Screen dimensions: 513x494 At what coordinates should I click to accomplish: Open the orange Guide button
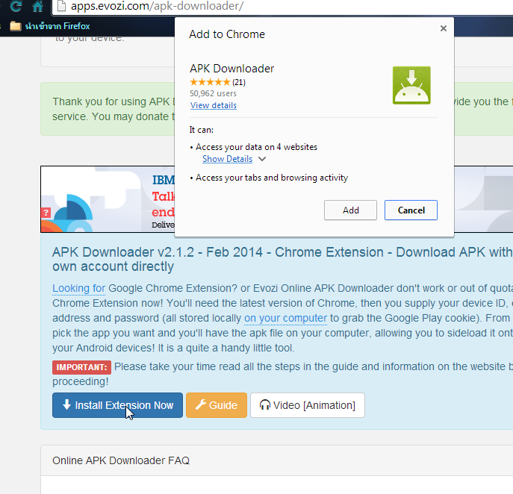(x=217, y=405)
